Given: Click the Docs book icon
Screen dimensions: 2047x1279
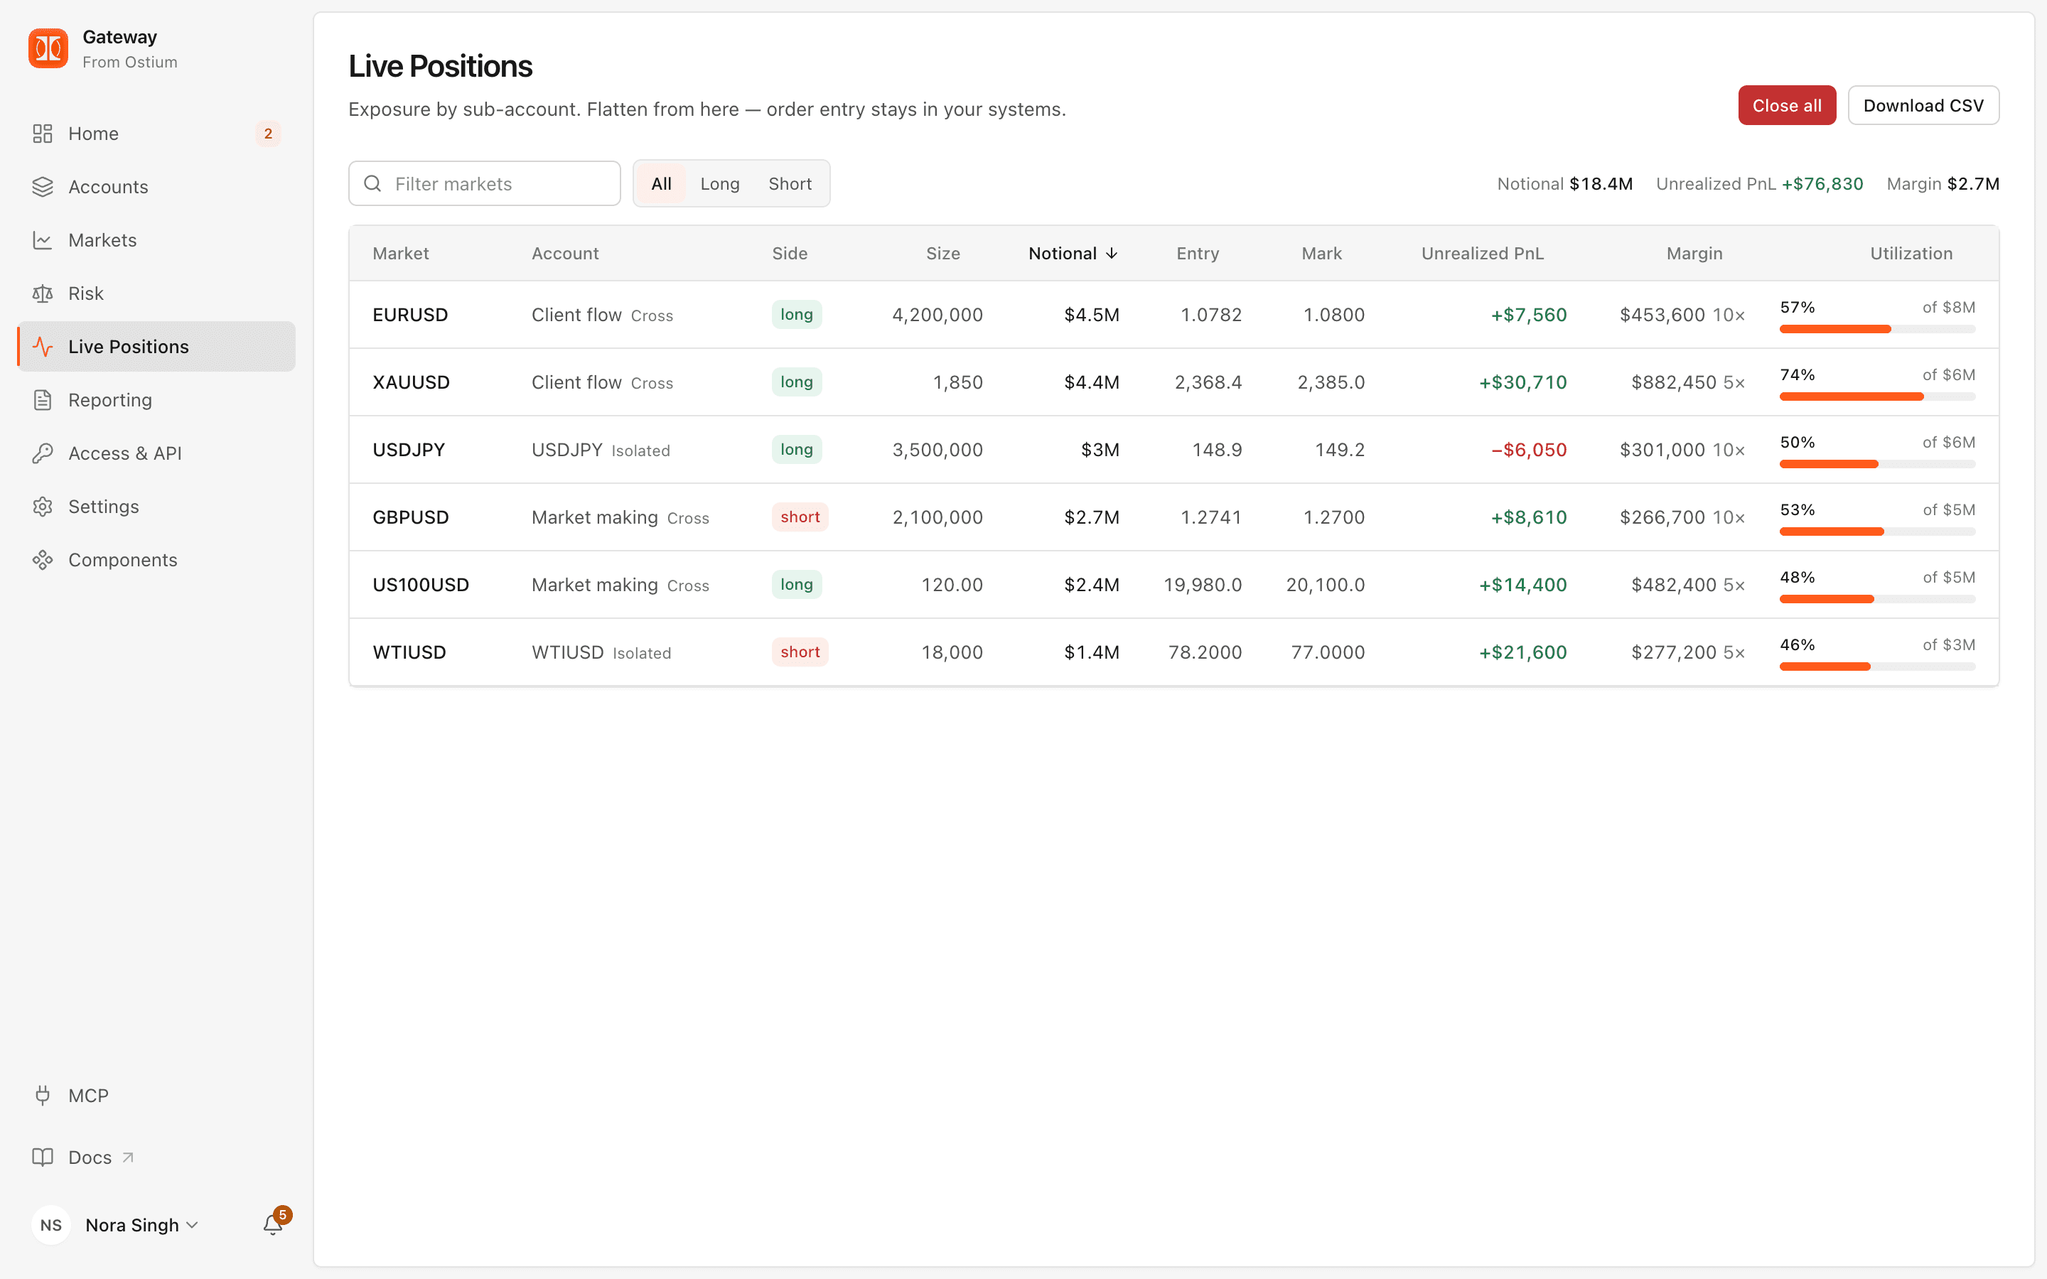Looking at the screenshot, I should click(x=43, y=1157).
